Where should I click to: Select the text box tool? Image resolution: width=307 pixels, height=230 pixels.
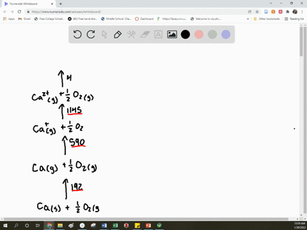(x=158, y=34)
